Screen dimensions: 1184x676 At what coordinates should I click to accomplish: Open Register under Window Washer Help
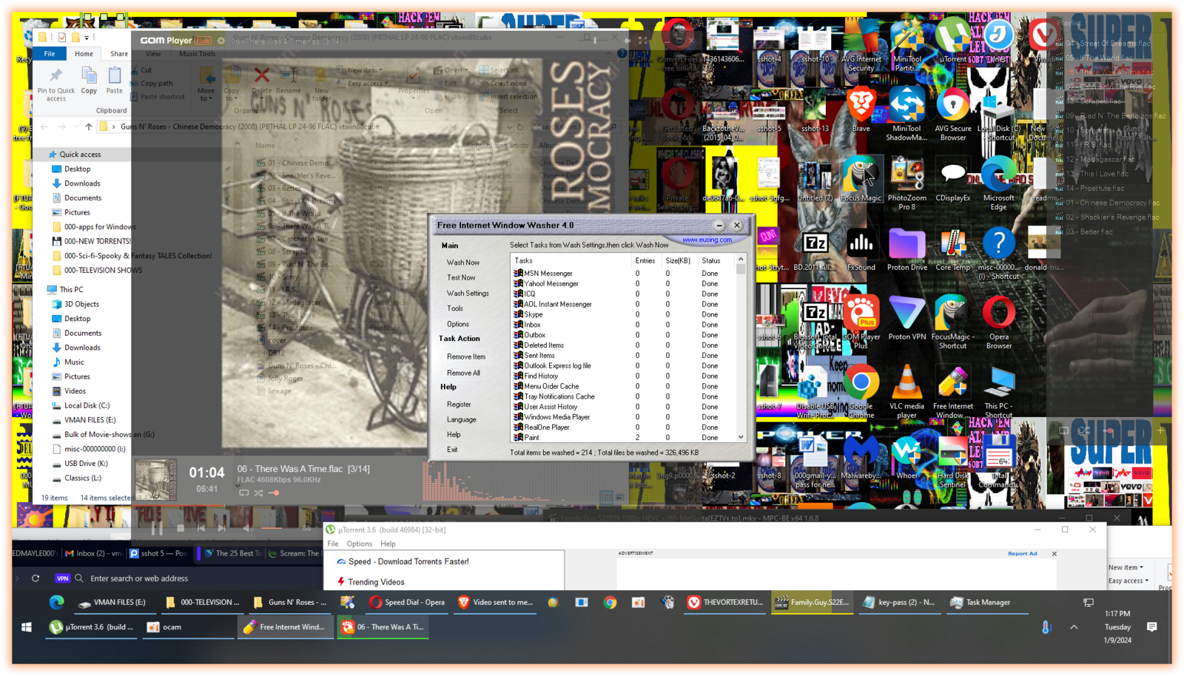pos(459,405)
